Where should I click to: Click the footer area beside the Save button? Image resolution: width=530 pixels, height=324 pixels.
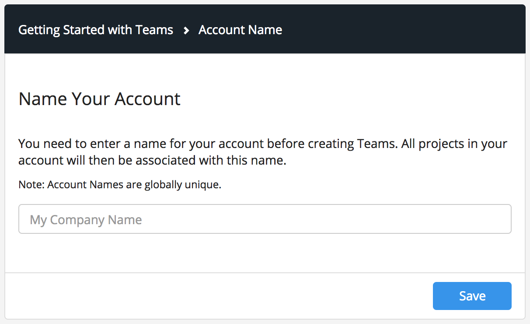click(x=219, y=296)
